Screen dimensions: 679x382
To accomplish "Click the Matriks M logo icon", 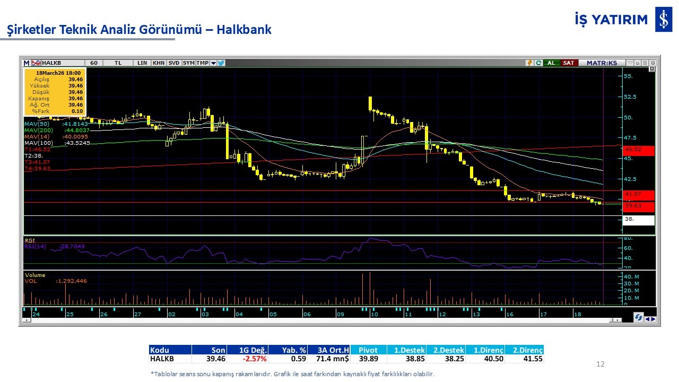I will tap(27, 63).
